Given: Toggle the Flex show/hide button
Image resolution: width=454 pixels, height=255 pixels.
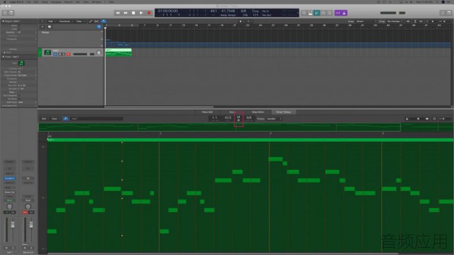Looking at the screenshot, I should point(97,22).
